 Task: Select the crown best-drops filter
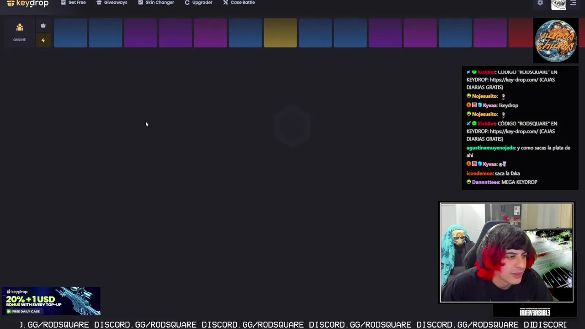click(43, 26)
